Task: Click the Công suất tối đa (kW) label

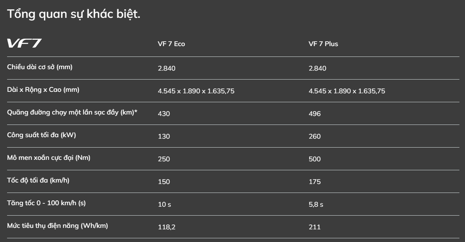Action: [41, 135]
